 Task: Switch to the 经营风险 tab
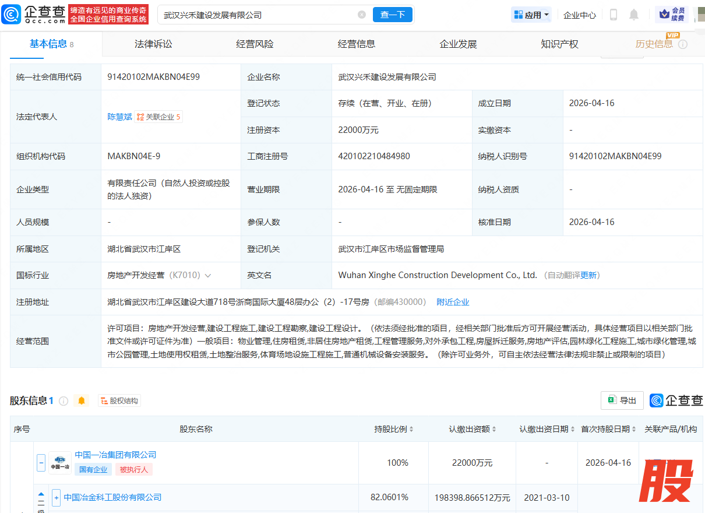click(255, 44)
